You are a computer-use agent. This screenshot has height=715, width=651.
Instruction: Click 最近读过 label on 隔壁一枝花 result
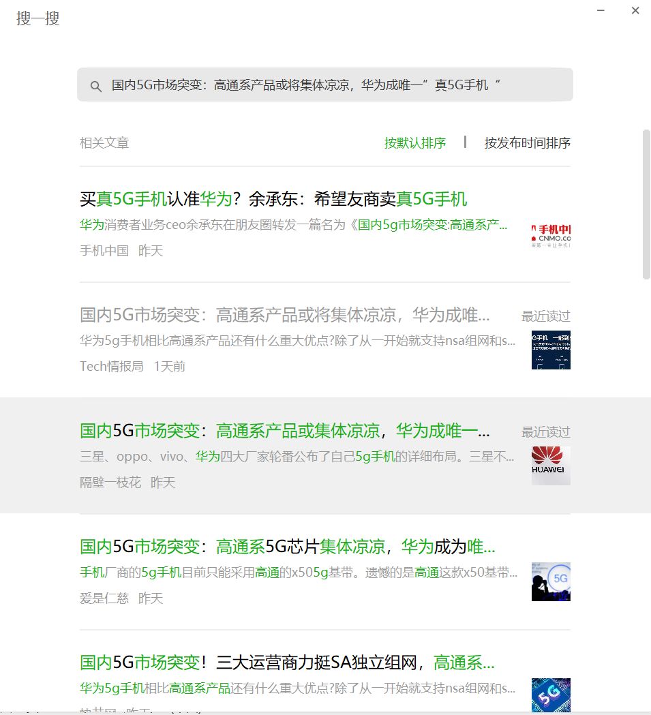coord(545,431)
